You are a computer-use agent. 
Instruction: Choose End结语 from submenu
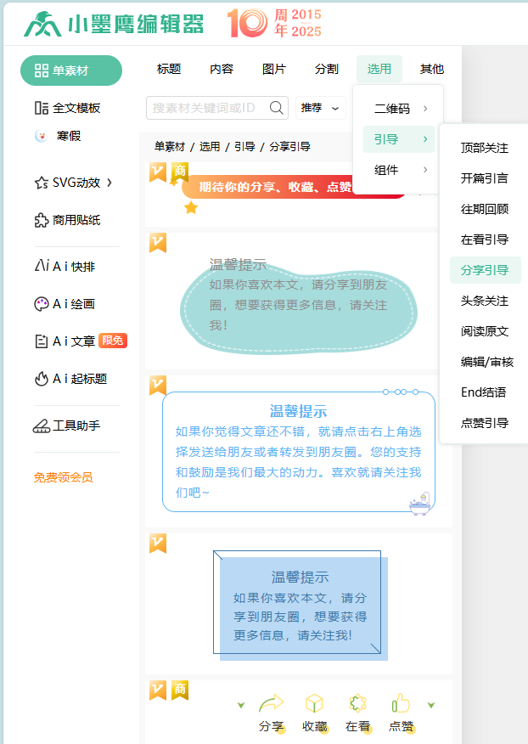pyautogui.click(x=484, y=392)
